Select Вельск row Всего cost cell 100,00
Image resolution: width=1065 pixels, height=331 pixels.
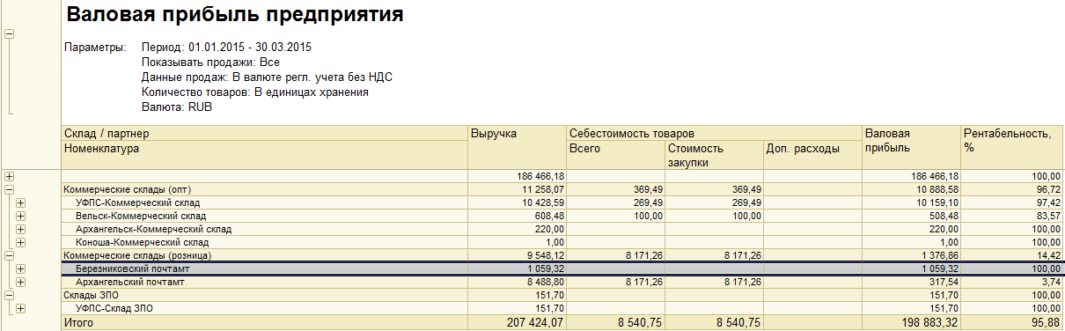point(616,216)
